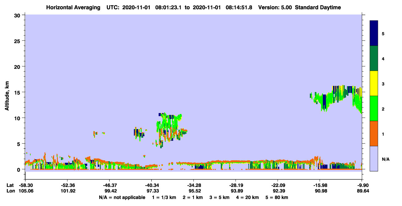
Task: Click latitude value '-34.28'
Action: (x=194, y=185)
